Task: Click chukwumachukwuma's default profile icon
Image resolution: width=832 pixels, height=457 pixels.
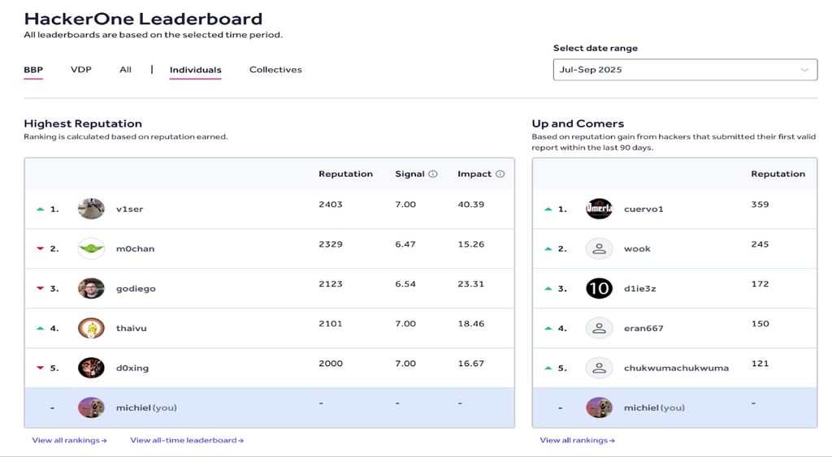Action: (x=599, y=368)
